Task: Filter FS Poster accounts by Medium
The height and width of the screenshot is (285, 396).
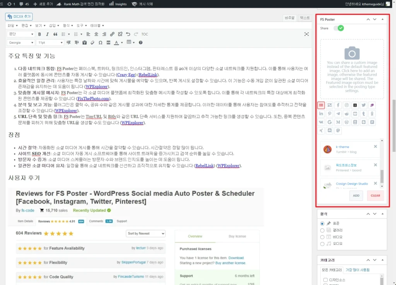Action: click(x=338, y=122)
